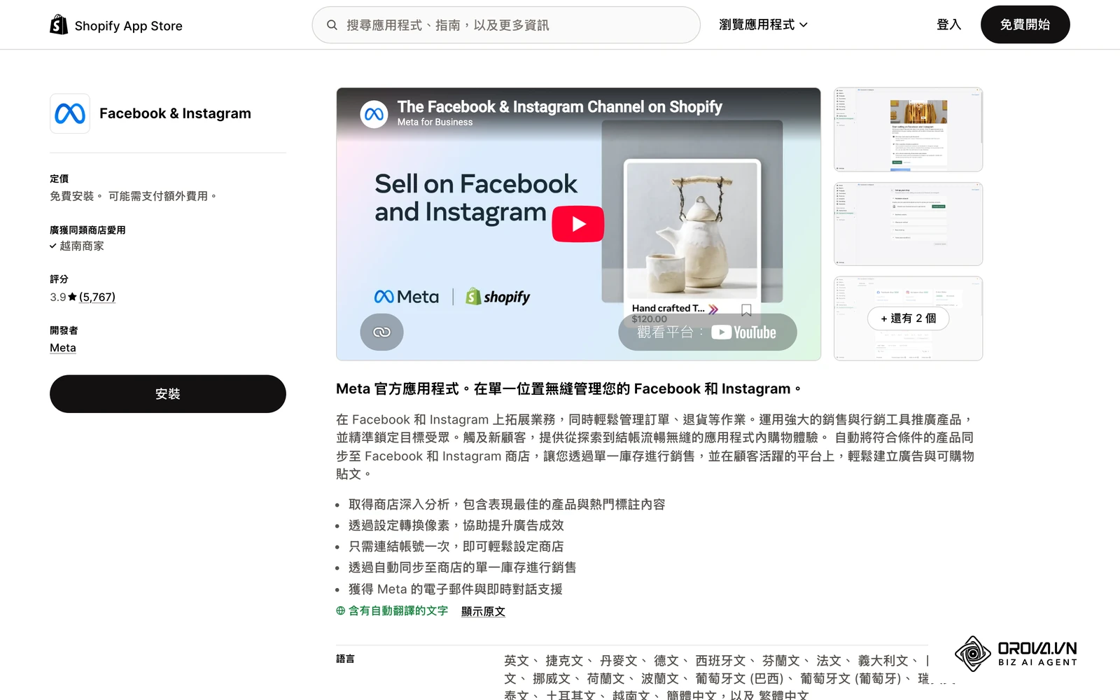Viewport: 1120px width, 700px height.
Task: Click the Shopify bag logo icon
Action: [x=59, y=24]
